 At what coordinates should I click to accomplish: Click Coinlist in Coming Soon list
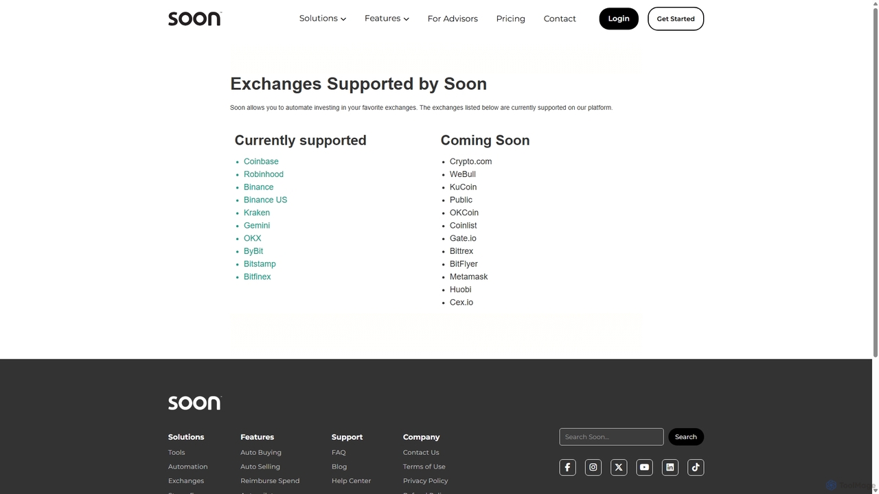[463, 225]
